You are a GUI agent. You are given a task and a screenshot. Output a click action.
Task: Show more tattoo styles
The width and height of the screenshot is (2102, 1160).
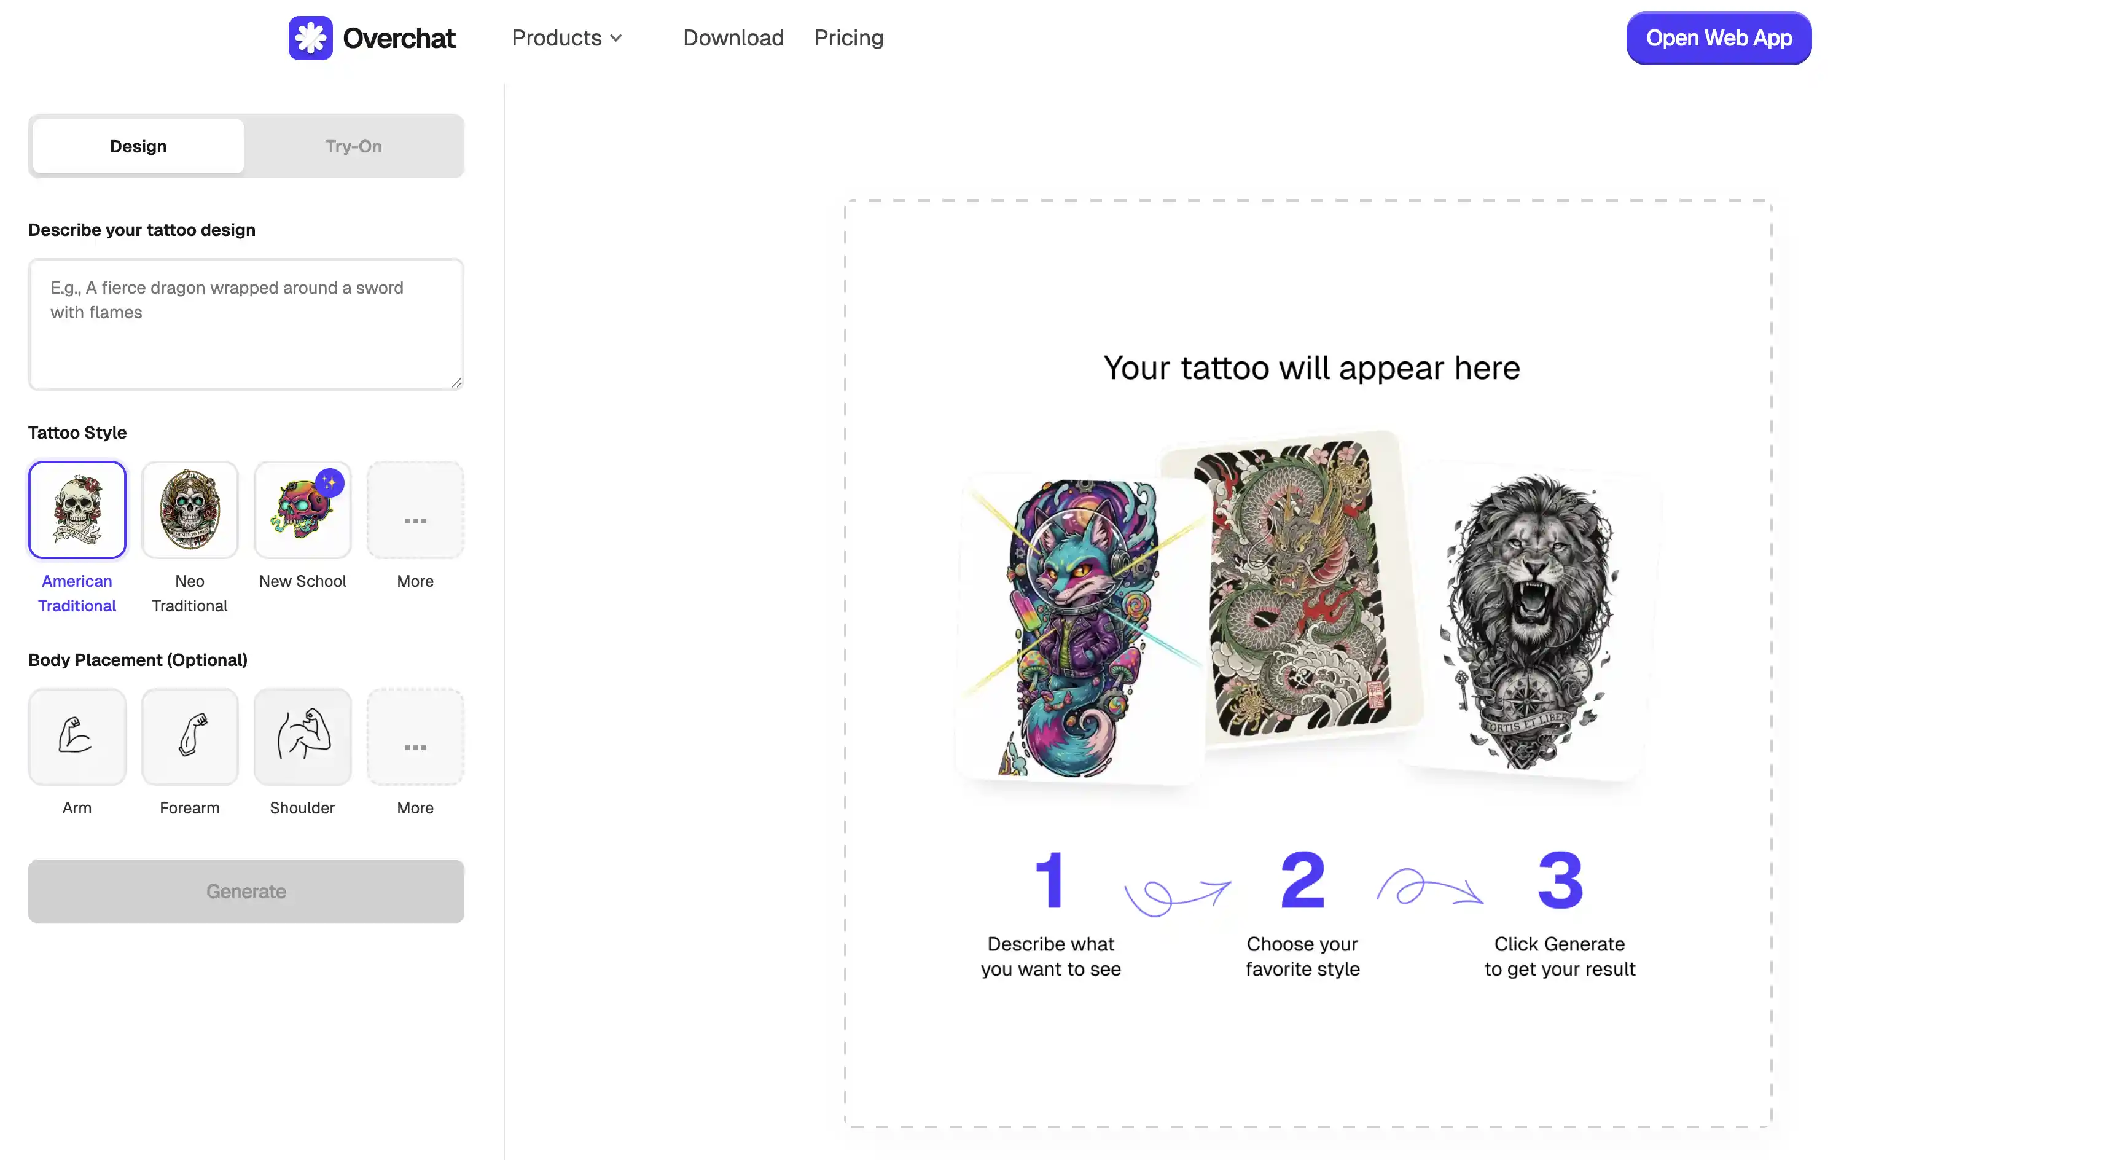pyautogui.click(x=415, y=509)
